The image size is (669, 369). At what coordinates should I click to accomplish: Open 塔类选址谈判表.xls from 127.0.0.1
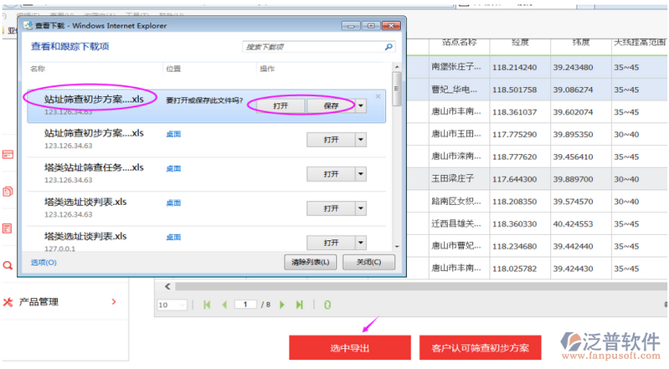(331, 243)
